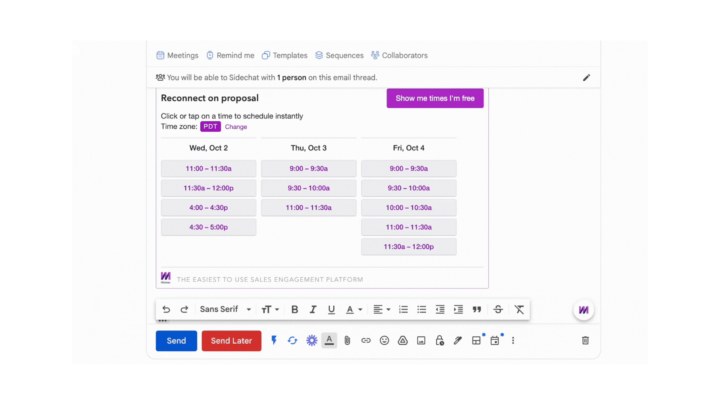
Task: Open the Remind me option
Action: 230,55
